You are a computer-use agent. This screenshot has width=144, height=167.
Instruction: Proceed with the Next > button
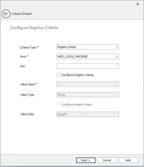(86, 160)
